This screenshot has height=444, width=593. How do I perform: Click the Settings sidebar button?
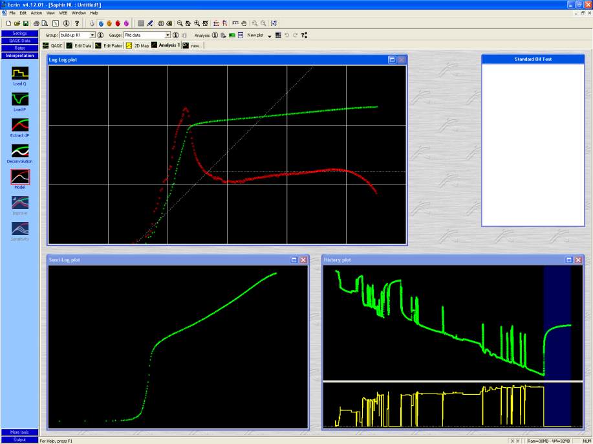[x=19, y=33]
